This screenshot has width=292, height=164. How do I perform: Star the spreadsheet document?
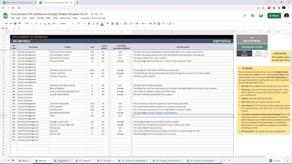coord(92,14)
